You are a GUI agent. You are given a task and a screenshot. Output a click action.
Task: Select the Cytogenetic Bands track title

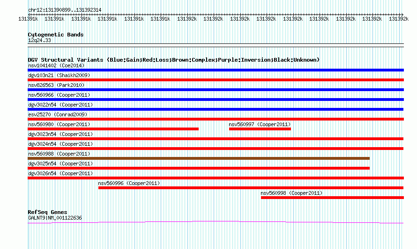click(x=56, y=35)
